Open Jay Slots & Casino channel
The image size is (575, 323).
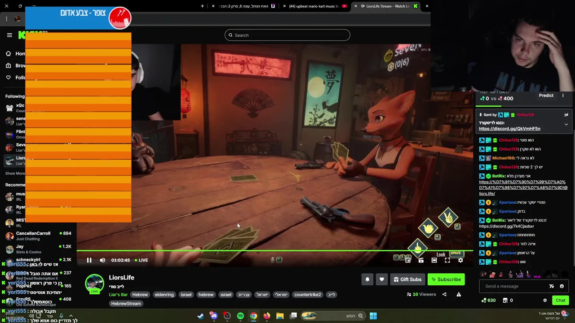coord(38,249)
